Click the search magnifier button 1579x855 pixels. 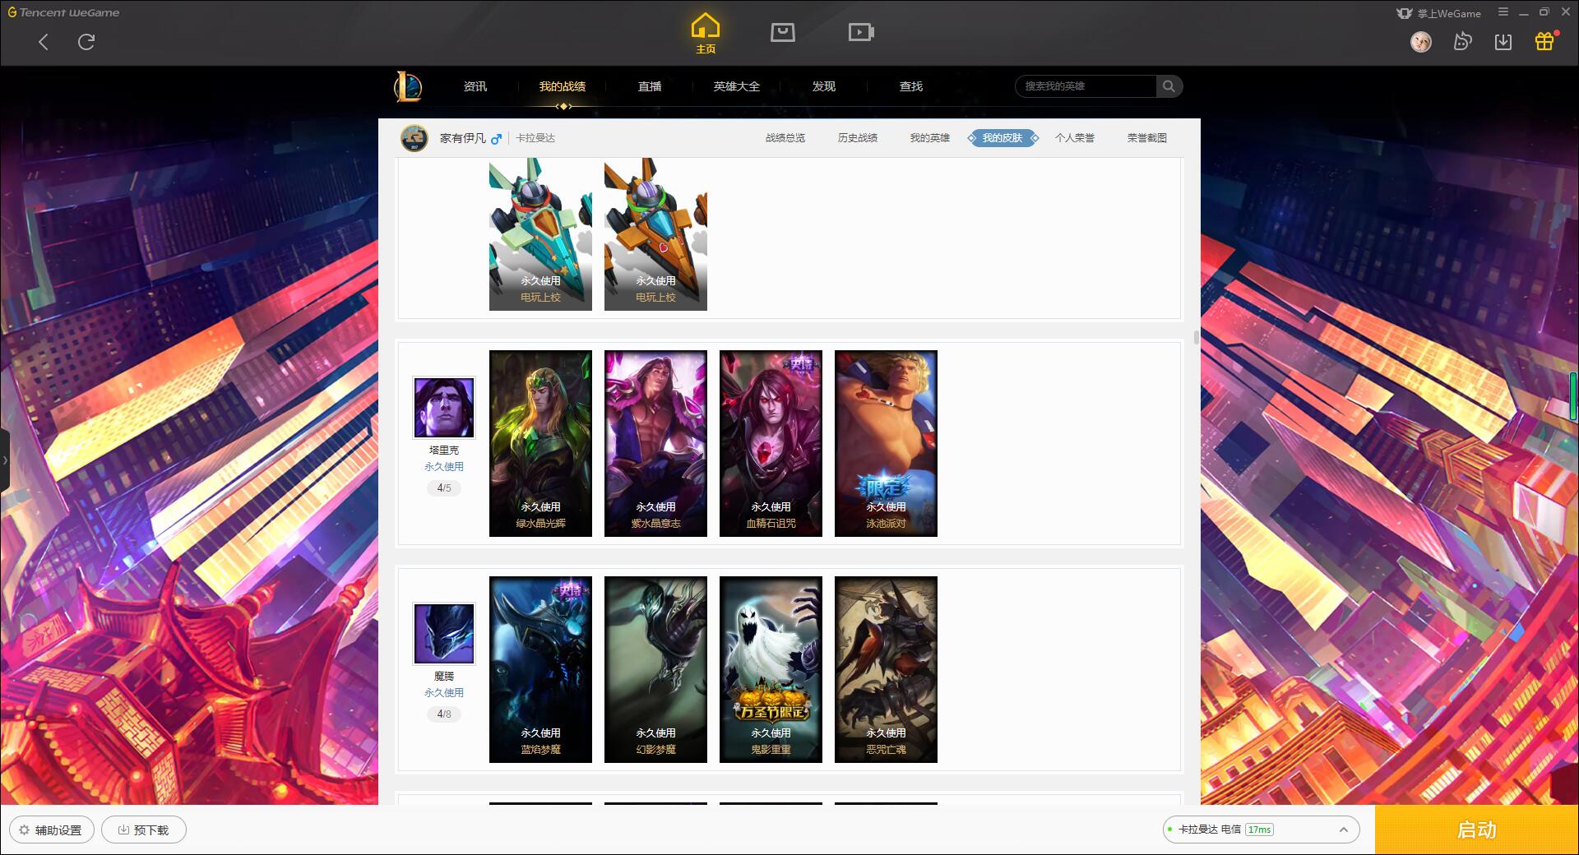(1169, 86)
